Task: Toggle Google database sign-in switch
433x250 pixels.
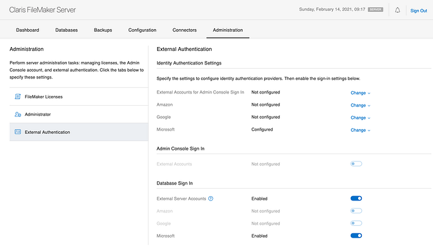Action: (356, 223)
